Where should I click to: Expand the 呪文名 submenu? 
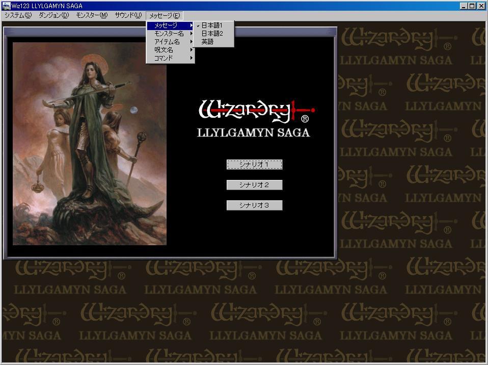170,50
